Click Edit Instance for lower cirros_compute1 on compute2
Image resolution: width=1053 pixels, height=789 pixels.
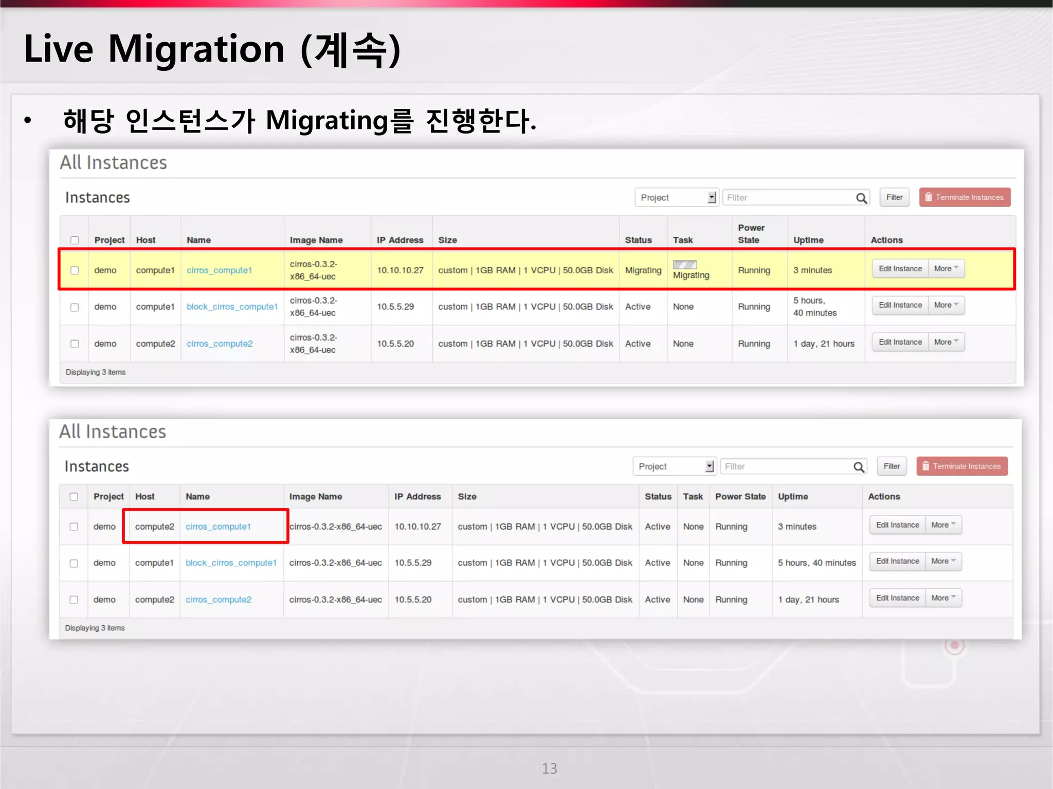tap(898, 525)
